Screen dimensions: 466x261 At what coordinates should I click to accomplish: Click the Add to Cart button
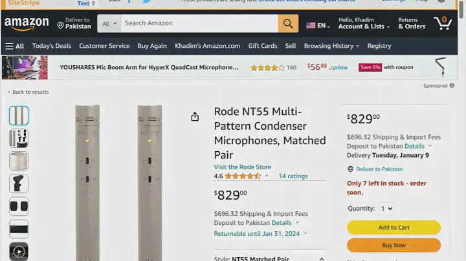(x=394, y=227)
